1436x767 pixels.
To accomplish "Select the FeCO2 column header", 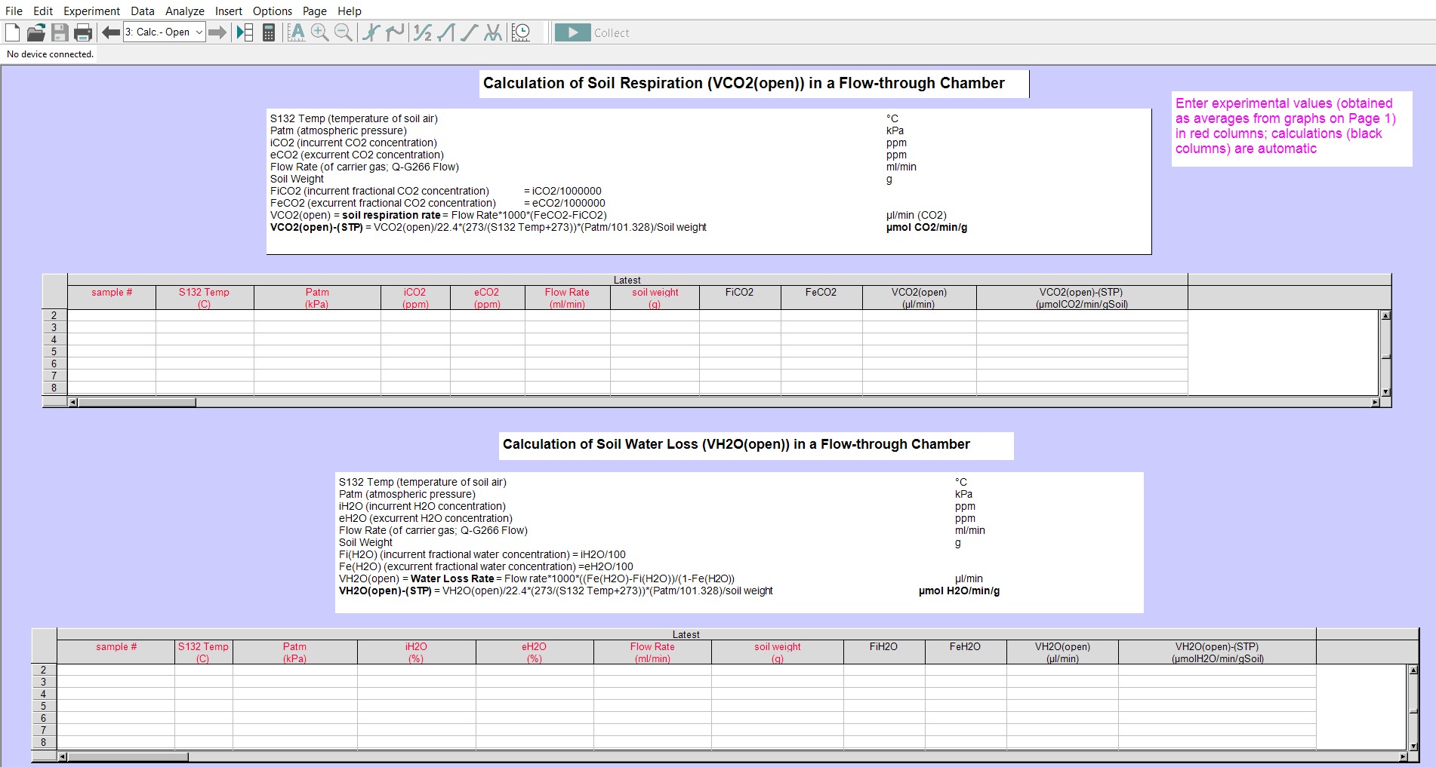I will tap(821, 298).
